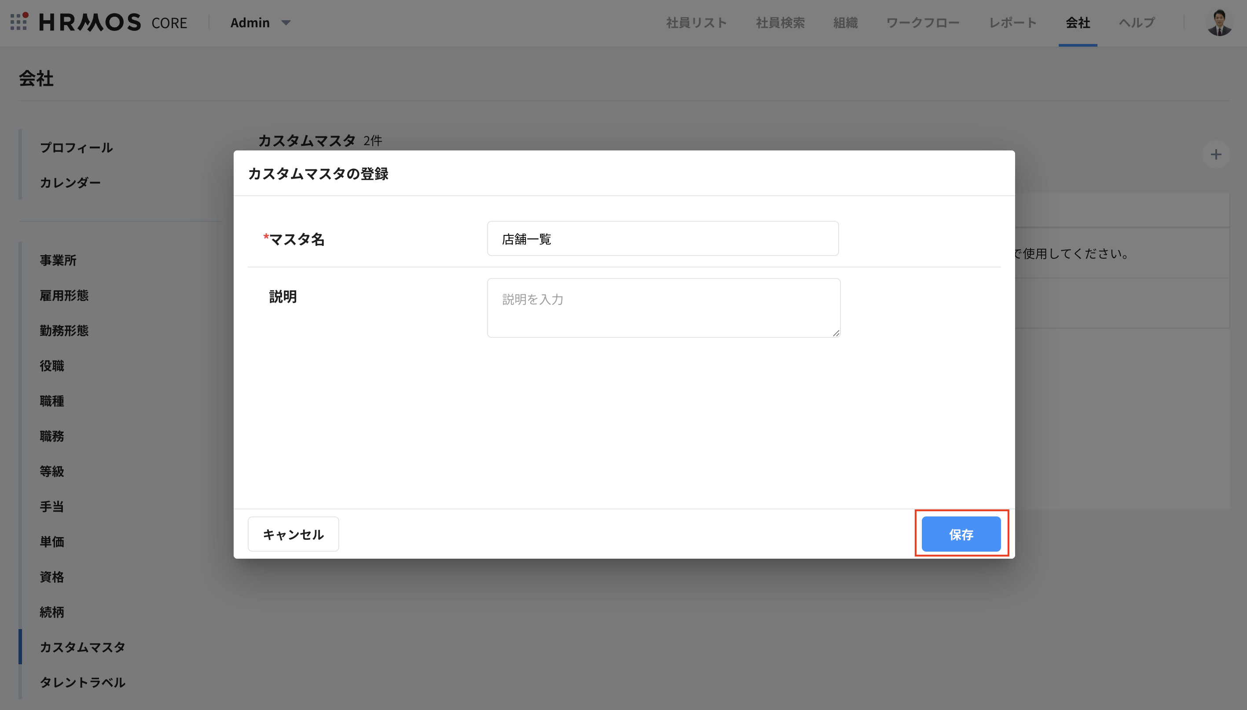
Task: Go to the 社員検索 tab
Action: pos(780,22)
